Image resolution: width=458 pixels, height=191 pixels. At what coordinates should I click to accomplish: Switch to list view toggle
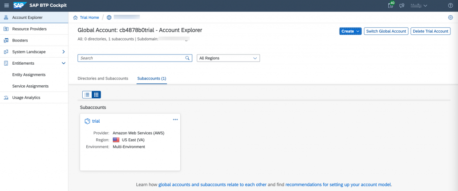click(x=87, y=95)
